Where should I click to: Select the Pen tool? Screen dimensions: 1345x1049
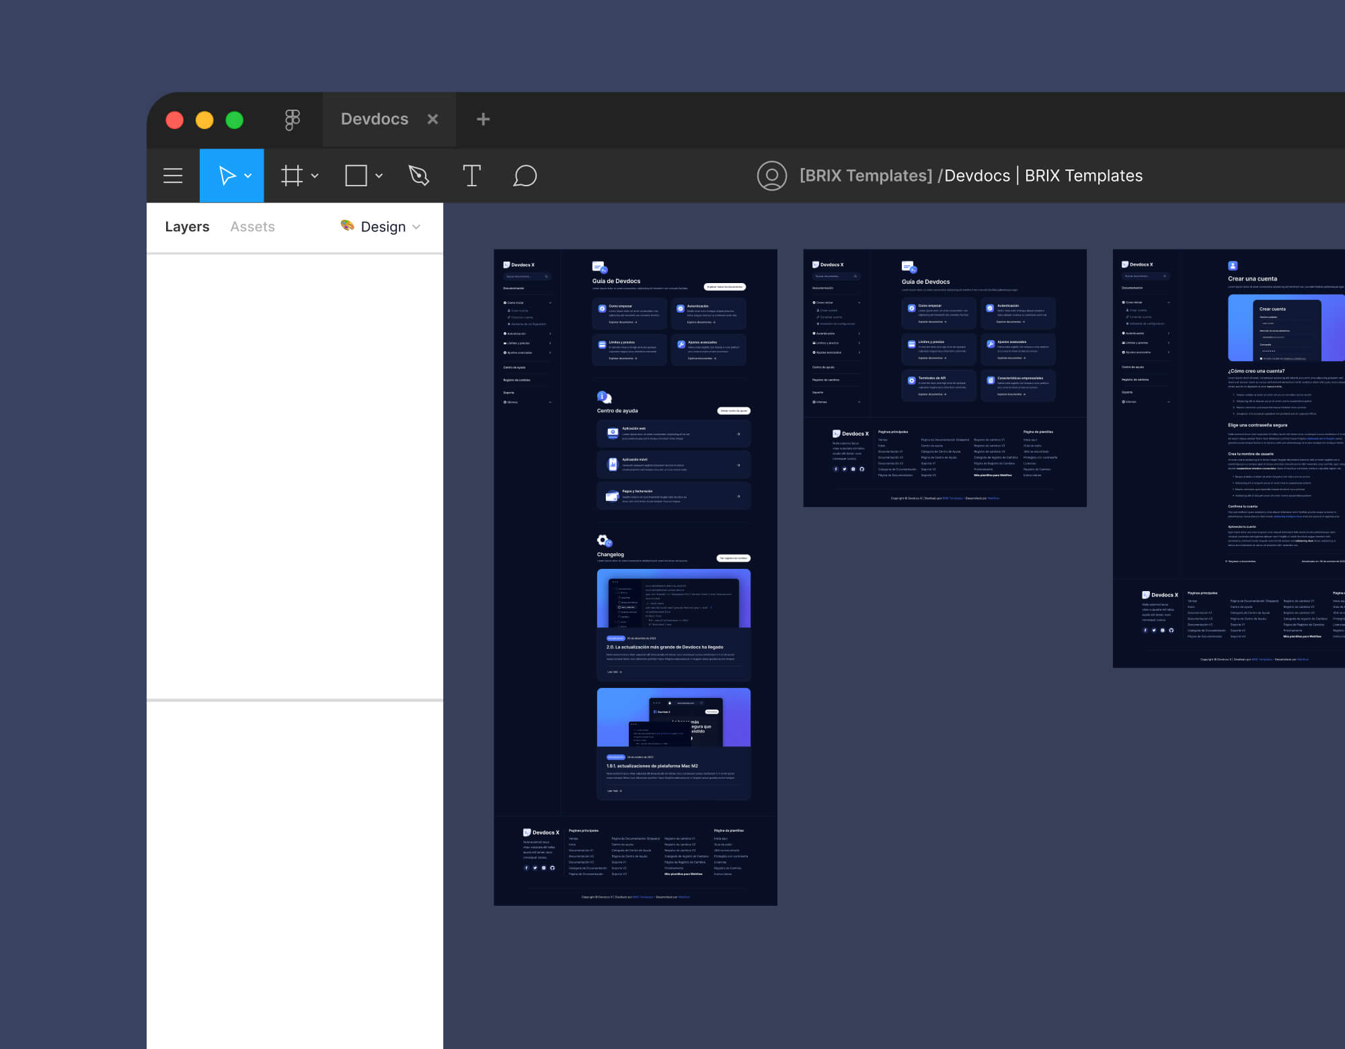419,176
